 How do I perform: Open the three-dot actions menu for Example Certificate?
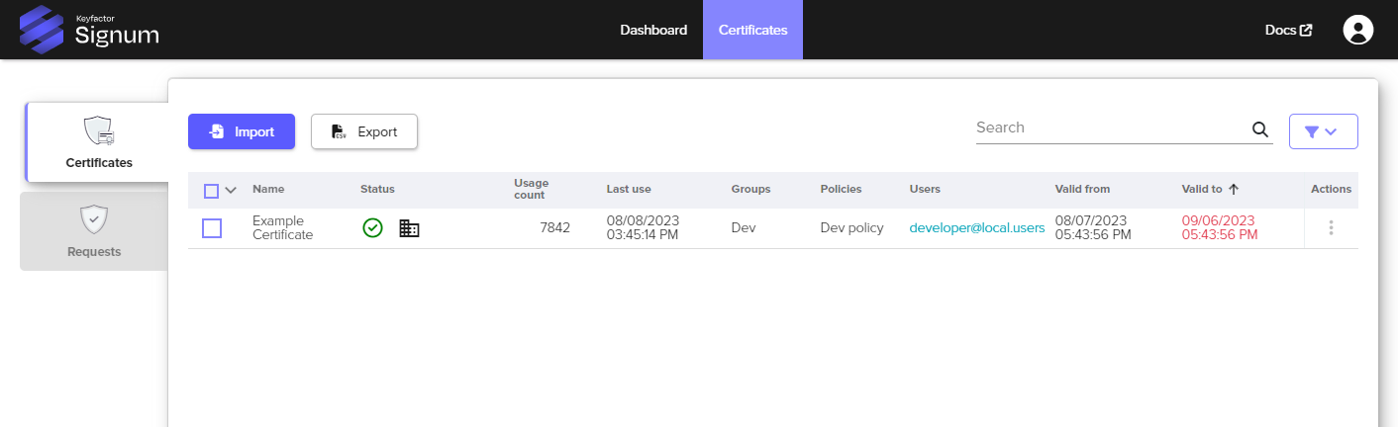[1331, 228]
